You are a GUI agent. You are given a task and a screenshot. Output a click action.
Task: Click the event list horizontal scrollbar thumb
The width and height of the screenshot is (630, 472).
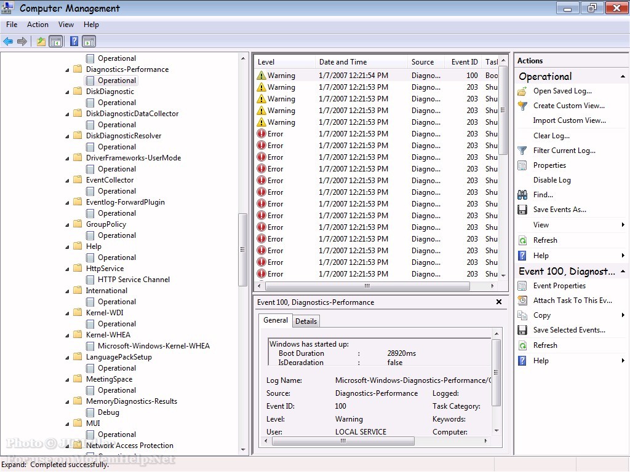367,286
